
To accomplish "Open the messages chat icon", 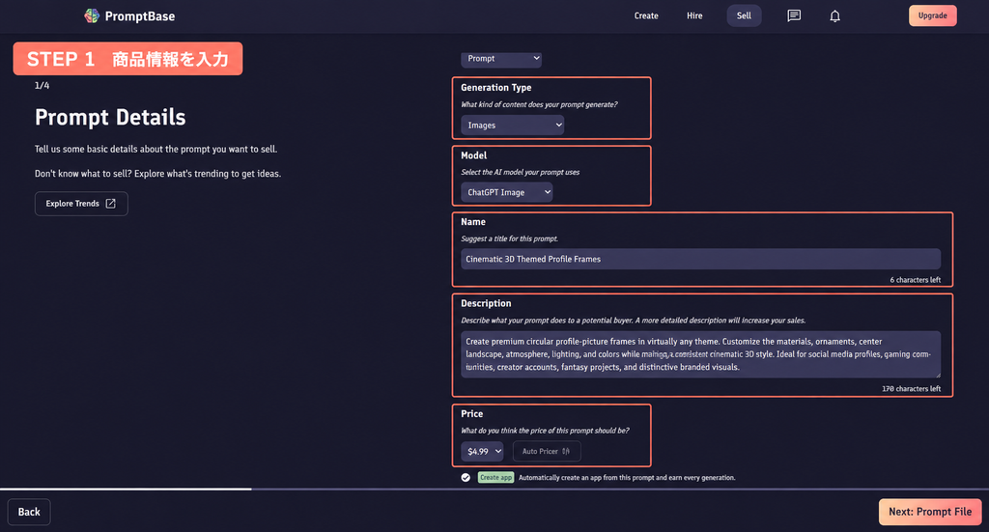I will click(794, 15).
